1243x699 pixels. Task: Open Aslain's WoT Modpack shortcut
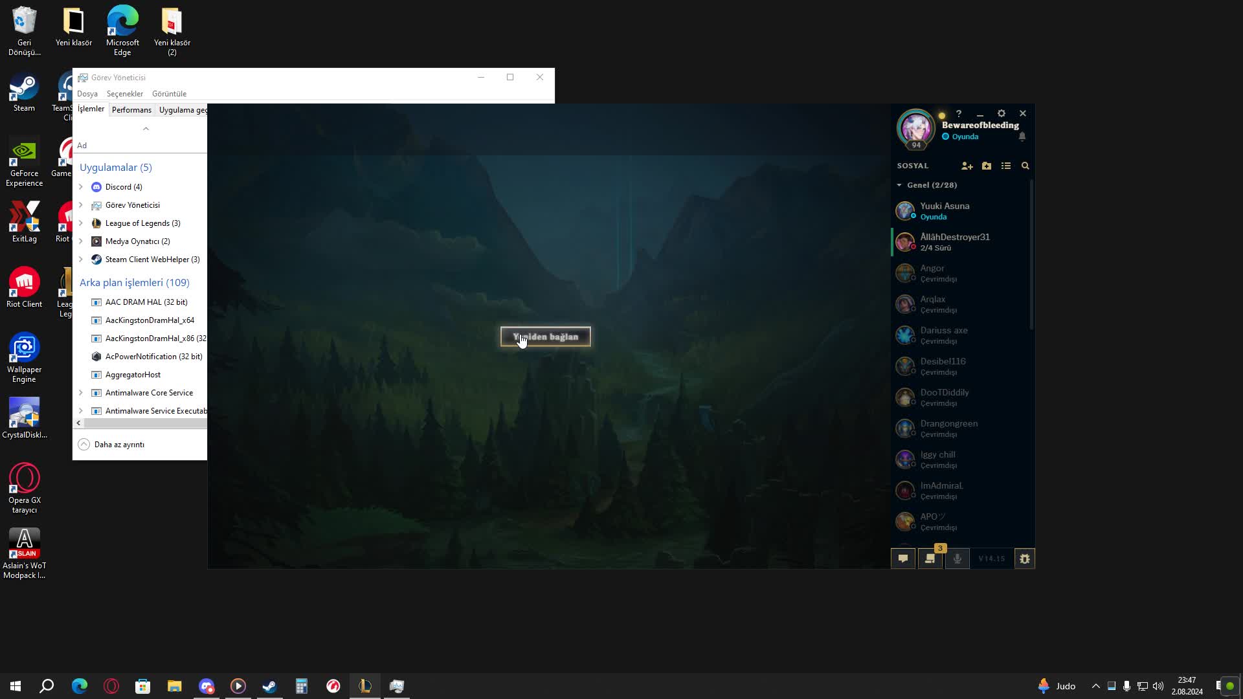24,554
